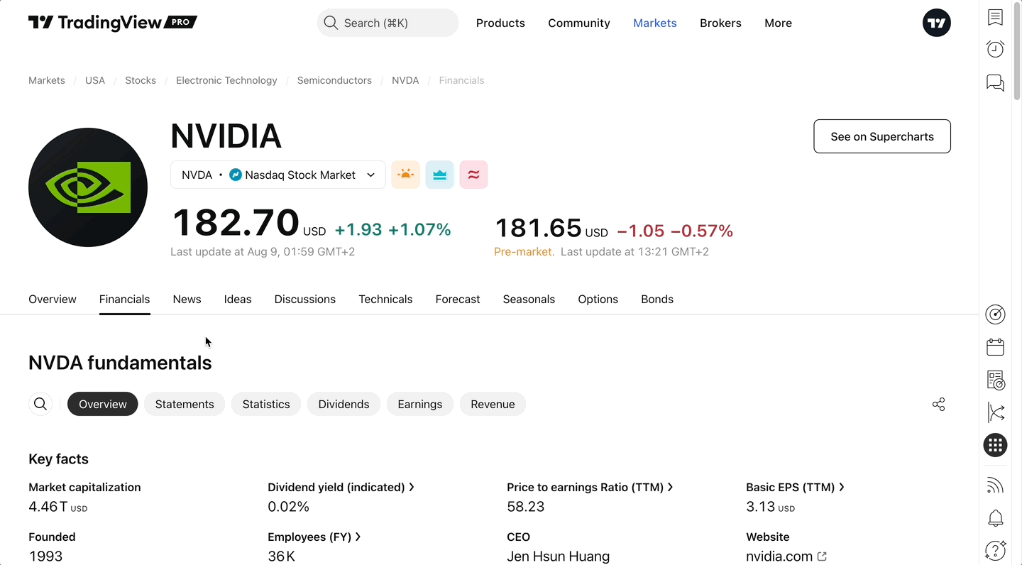Go to Semiconductors breadcrumb link
This screenshot has height=565, width=1022.
tap(334, 80)
